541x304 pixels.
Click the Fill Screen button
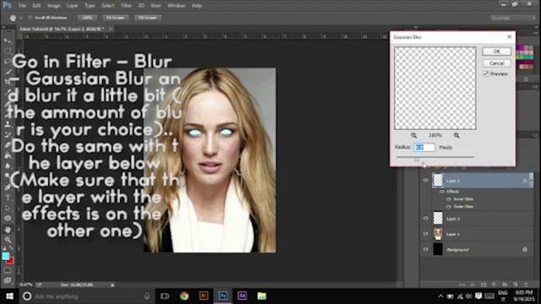[147, 18]
